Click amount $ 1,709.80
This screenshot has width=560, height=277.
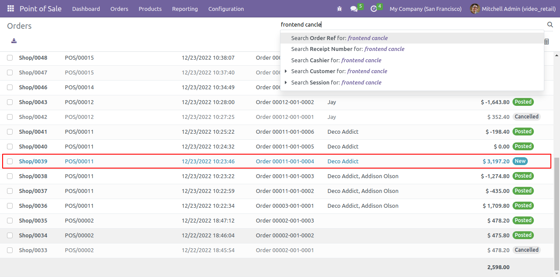496,206
